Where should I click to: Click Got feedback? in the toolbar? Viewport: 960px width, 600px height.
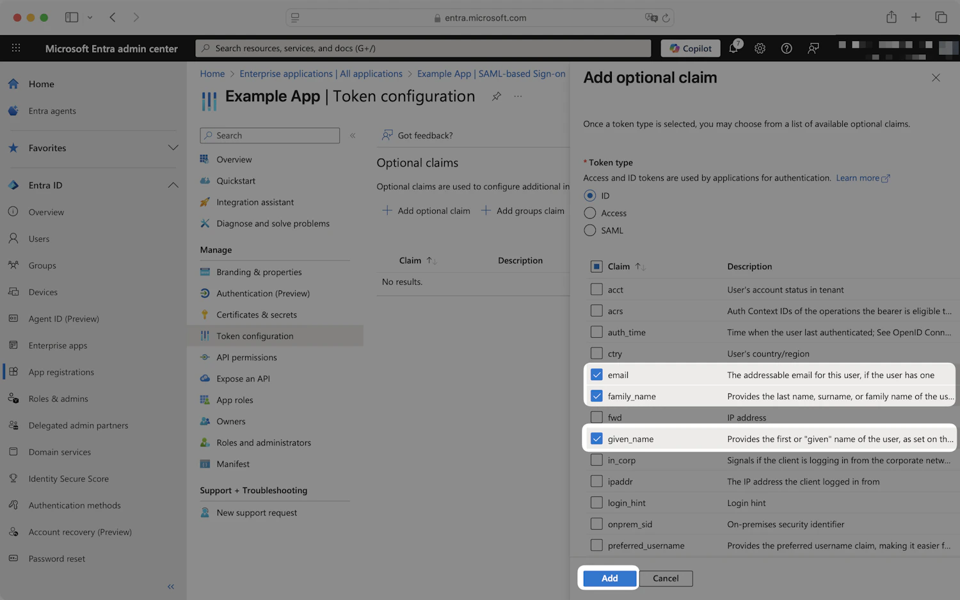[x=417, y=136]
